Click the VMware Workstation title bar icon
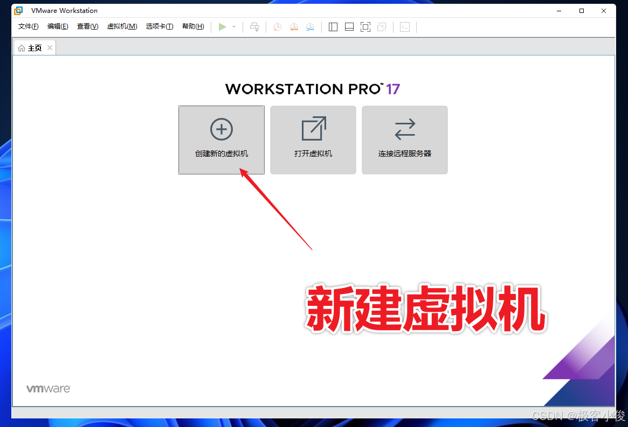The image size is (628, 427). [x=18, y=10]
